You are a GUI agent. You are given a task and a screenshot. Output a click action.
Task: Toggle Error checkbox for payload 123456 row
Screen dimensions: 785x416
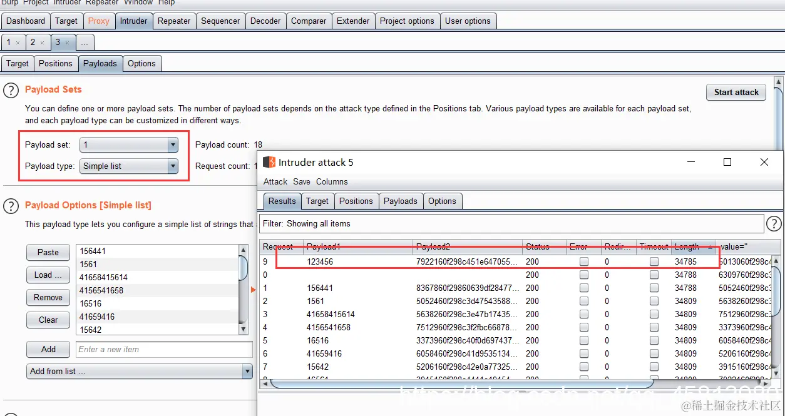point(584,262)
